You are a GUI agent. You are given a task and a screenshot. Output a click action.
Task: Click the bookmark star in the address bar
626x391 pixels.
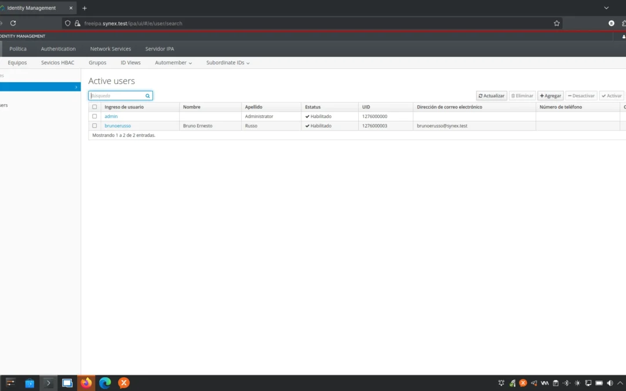point(556,23)
